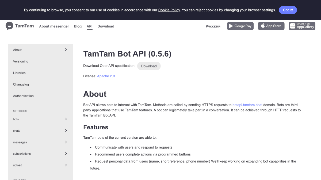Expand the upload methods chevron
321x180 pixels.
click(x=66, y=165)
